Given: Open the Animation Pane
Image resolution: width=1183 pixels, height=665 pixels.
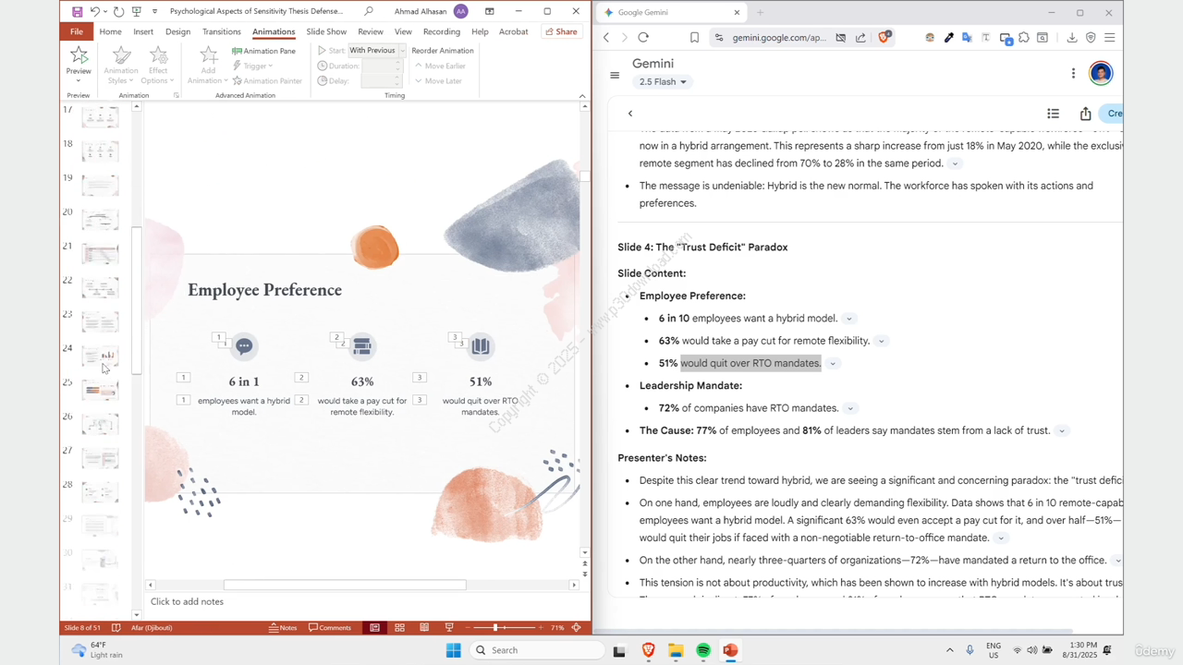Looking at the screenshot, I should click(263, 51).
